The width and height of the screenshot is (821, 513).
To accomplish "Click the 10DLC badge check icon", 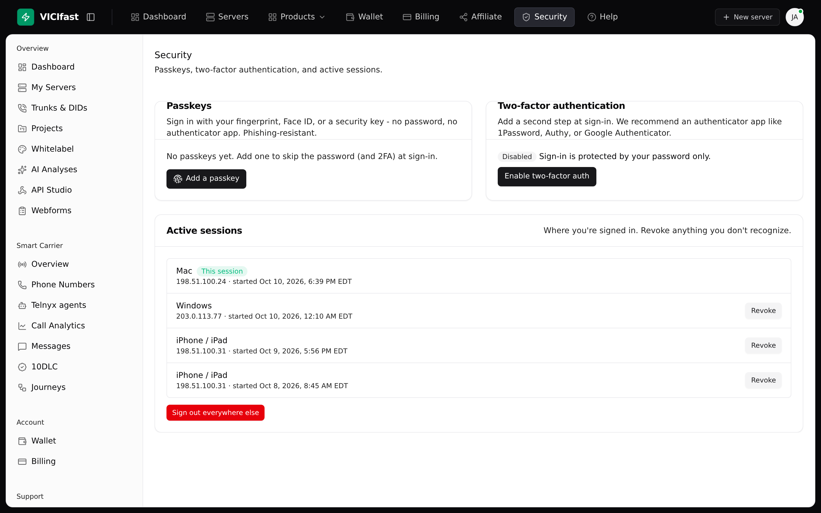I will click(x=22, y=367).
